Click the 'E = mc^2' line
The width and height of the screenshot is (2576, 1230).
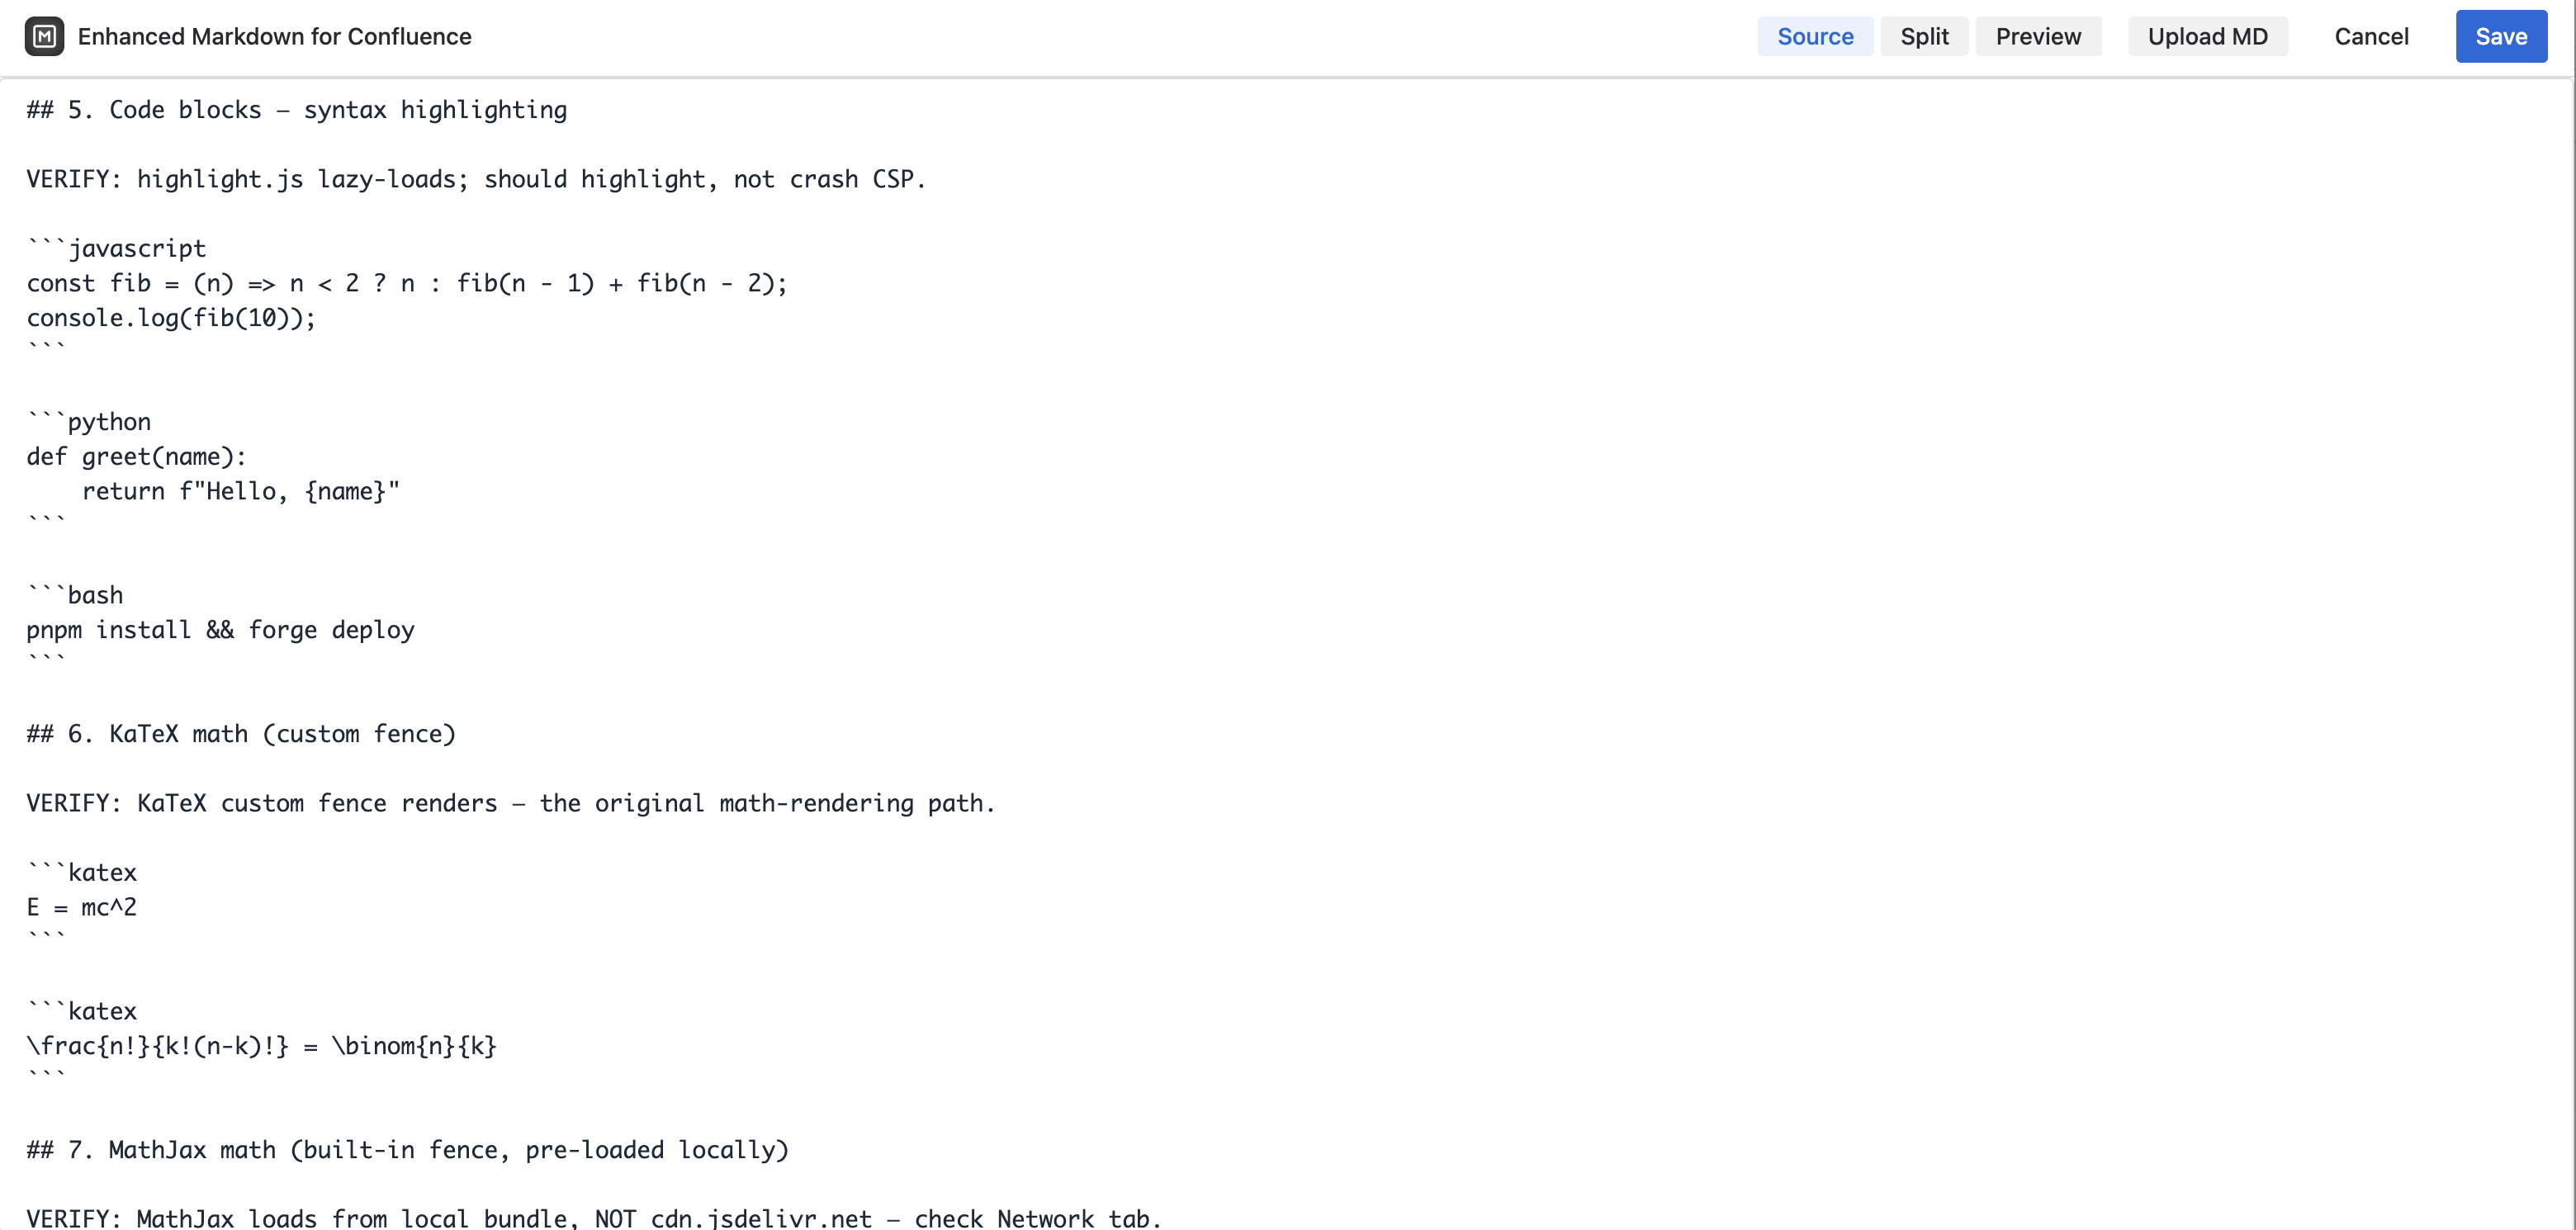tap(81, 907)
